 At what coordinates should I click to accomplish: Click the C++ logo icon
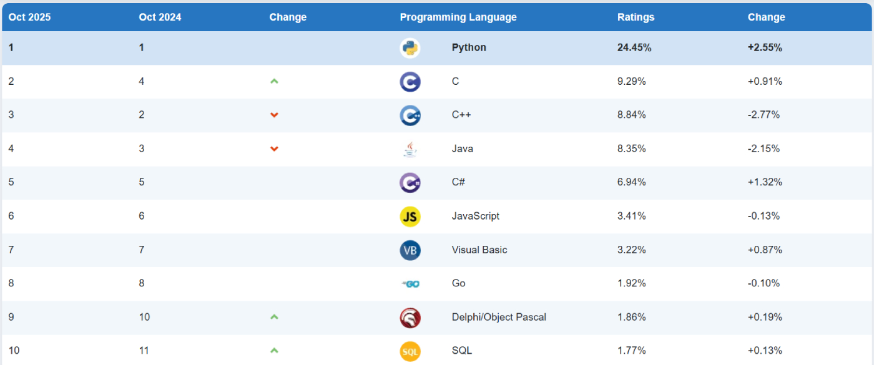tap(410, 115)
